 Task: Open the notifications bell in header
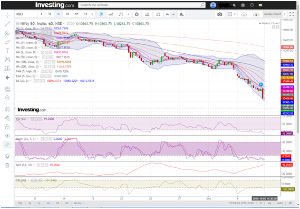tap(234, 5)
